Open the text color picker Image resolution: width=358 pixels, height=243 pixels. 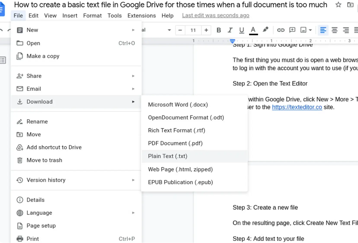[x=253, y=30]
